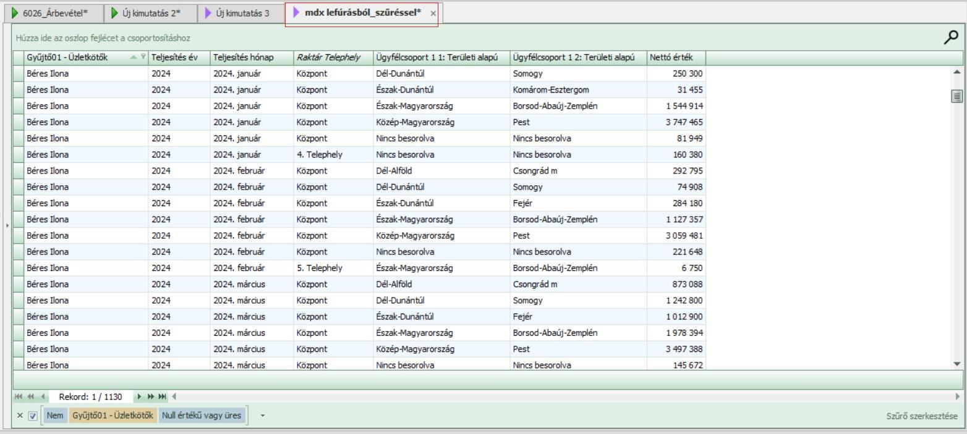Open the search magnifier icon
The height and width of the screenshot is (434, 967).
point(950,38)
